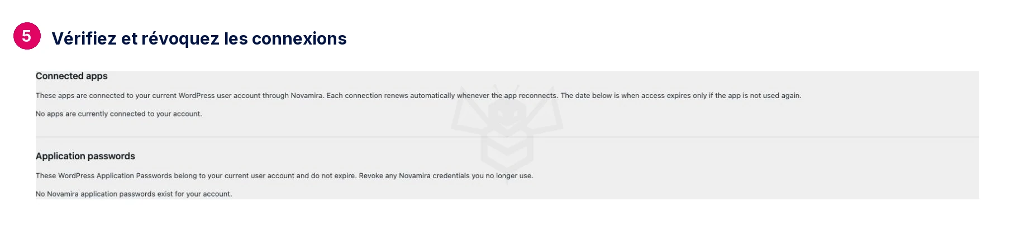Click the horizontal divider between the two sections
The width and height of the screenshot is (1015, 235).
tap(507, 137)
